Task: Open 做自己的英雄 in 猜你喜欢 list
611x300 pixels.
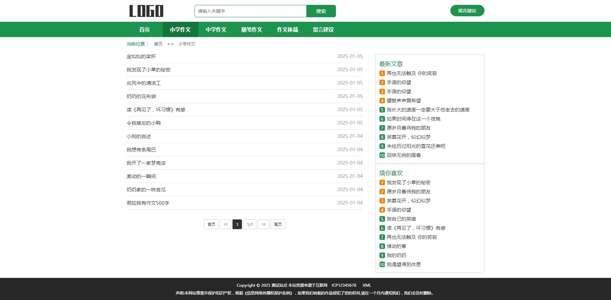Action: click(x=401, y=219)
